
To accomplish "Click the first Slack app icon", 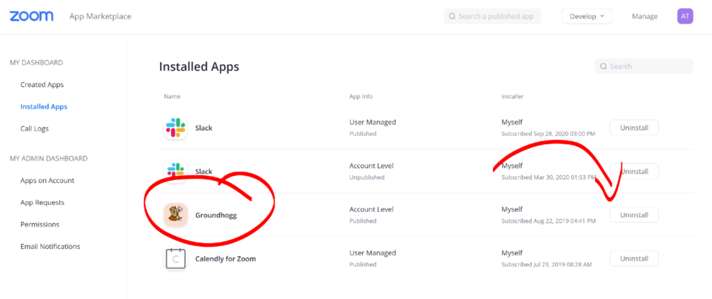I will pos(175,128).
